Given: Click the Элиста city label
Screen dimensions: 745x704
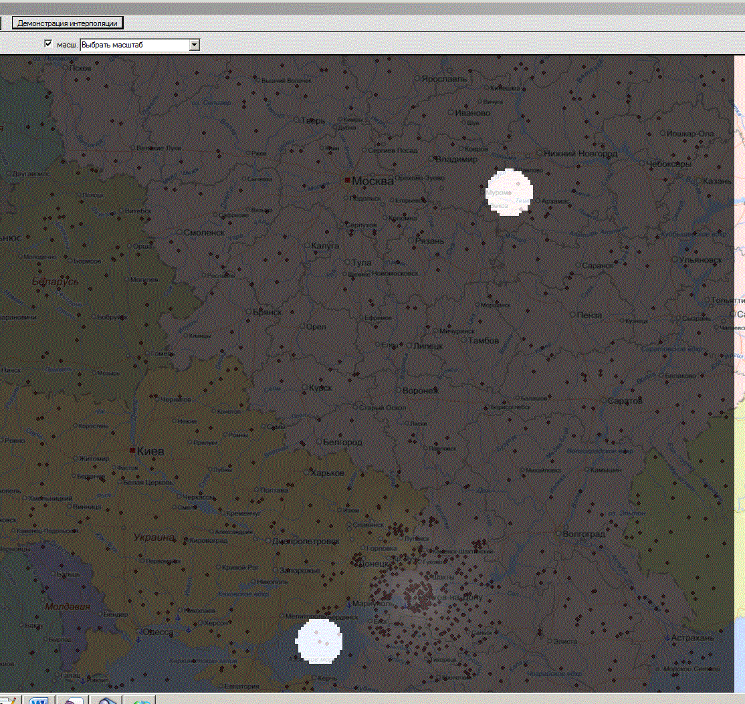Looking at the screenshot, I should pos(565,641).
